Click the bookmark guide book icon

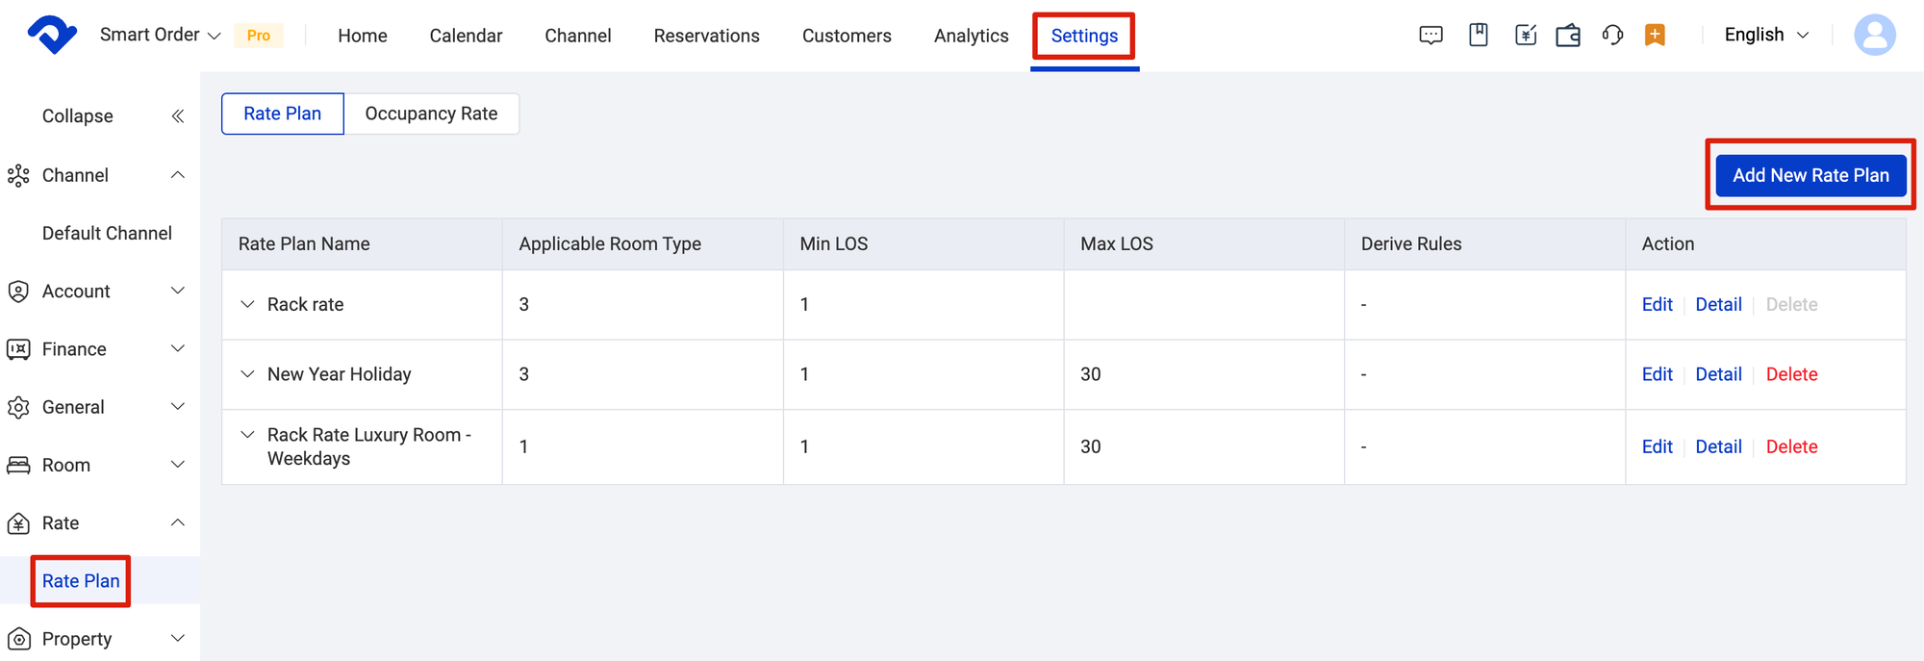click(1479, 36)
